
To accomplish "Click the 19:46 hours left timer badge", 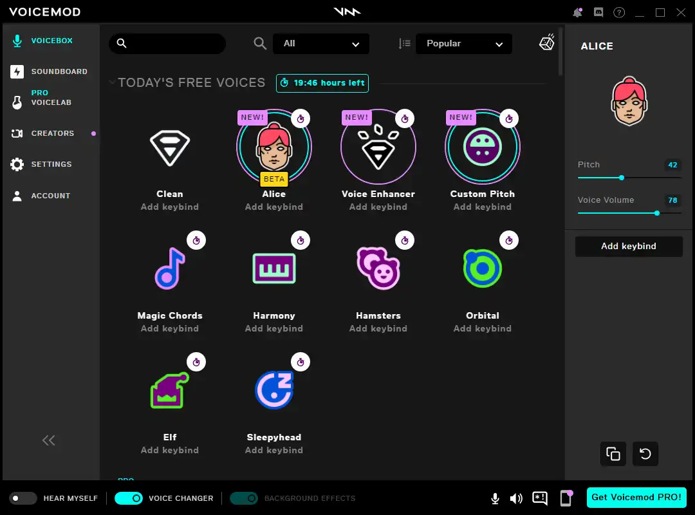I will (x=322, y=83).
